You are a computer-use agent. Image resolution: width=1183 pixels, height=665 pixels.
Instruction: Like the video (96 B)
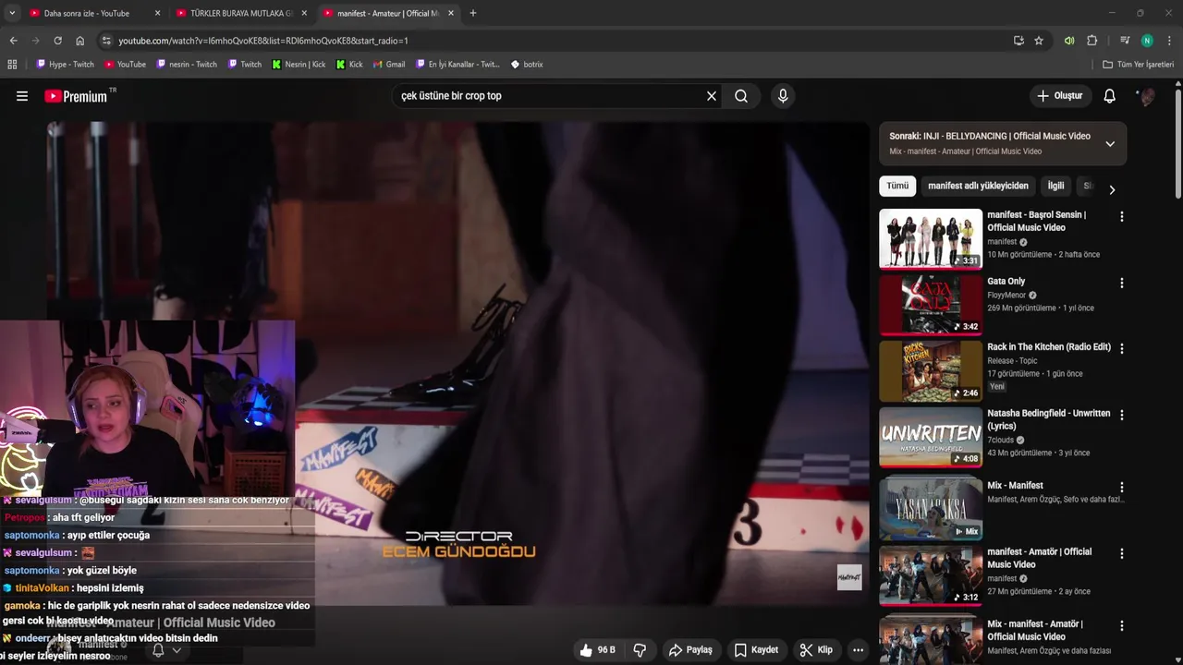tap(597, 650)
